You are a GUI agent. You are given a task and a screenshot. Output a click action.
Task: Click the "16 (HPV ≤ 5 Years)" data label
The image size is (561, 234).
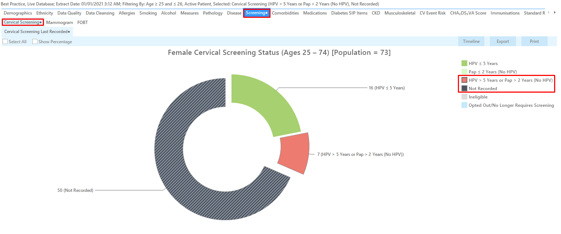pyautogui.click(x=387, y=88)
